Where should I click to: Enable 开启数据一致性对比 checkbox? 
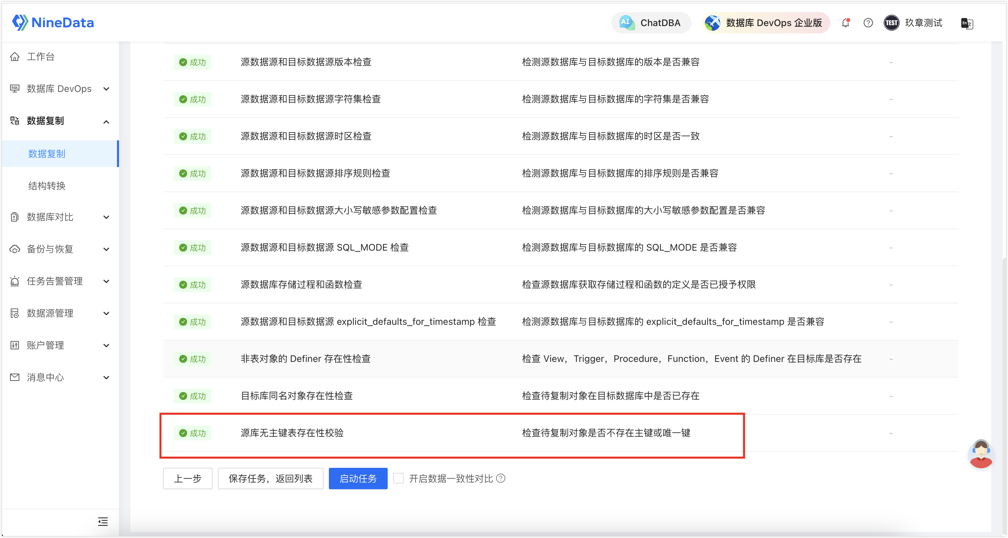[x=398, y=478]
